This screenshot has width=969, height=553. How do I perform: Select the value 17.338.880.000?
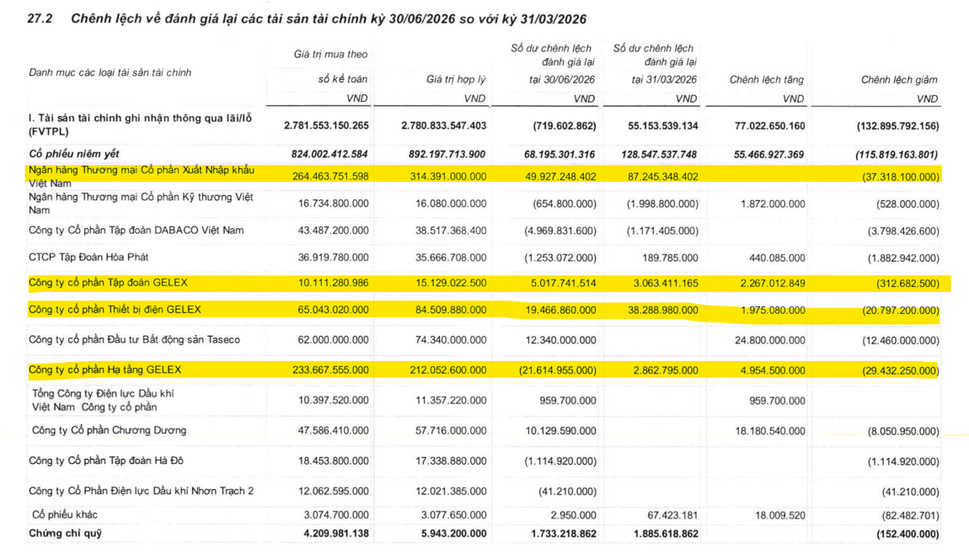tap(451, 461)
